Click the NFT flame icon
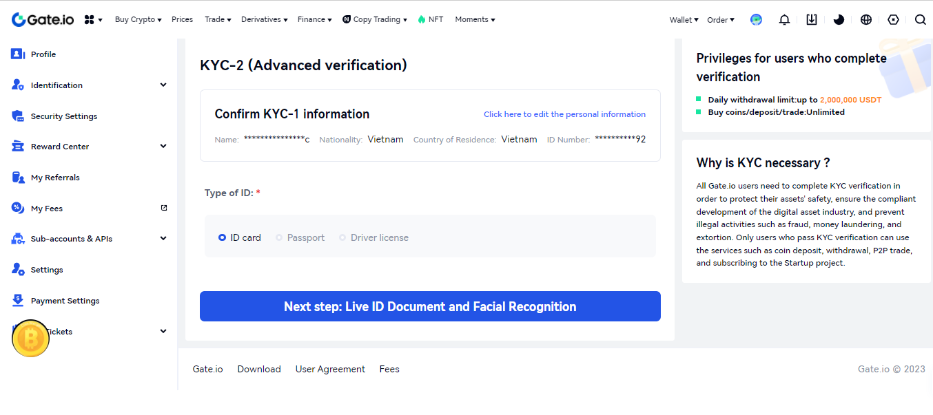This screenshot has height=415, width=933. tap(422, 19)
